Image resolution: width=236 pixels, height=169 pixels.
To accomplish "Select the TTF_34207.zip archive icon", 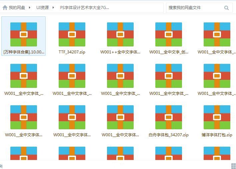I will [72, 34].
